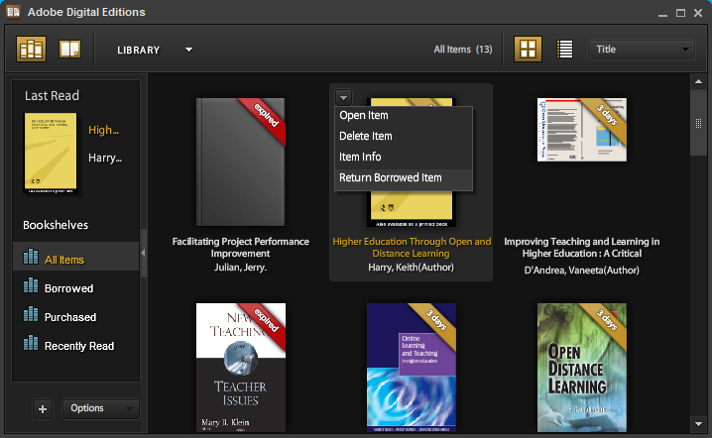Click author Harry, Keith(Author)
This screenshot has width=712, height=438.
pyautogui.click(x=411, y=268)
